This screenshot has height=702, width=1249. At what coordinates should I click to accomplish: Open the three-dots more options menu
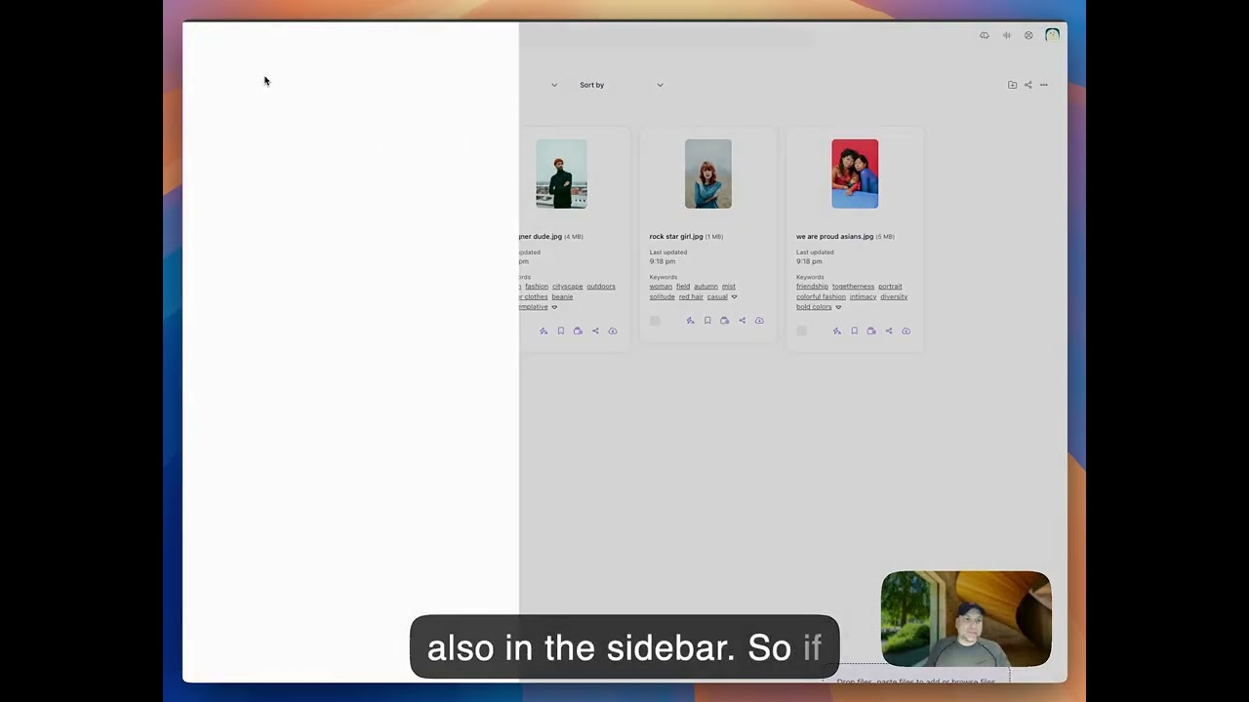point(1043,85)
